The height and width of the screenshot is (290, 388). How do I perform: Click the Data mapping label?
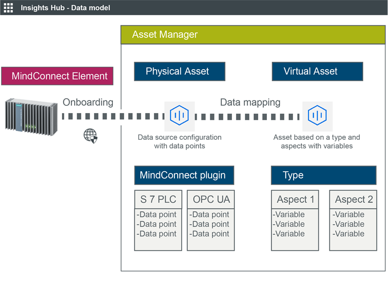pos(250,102)
